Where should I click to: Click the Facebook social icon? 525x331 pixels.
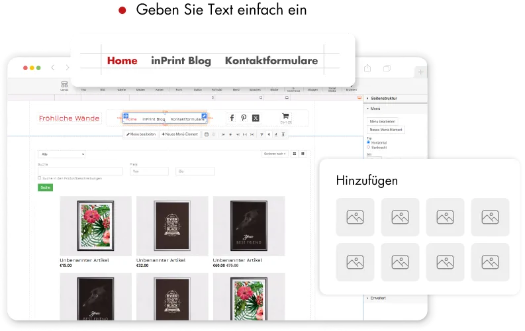[x=232, y=118]
